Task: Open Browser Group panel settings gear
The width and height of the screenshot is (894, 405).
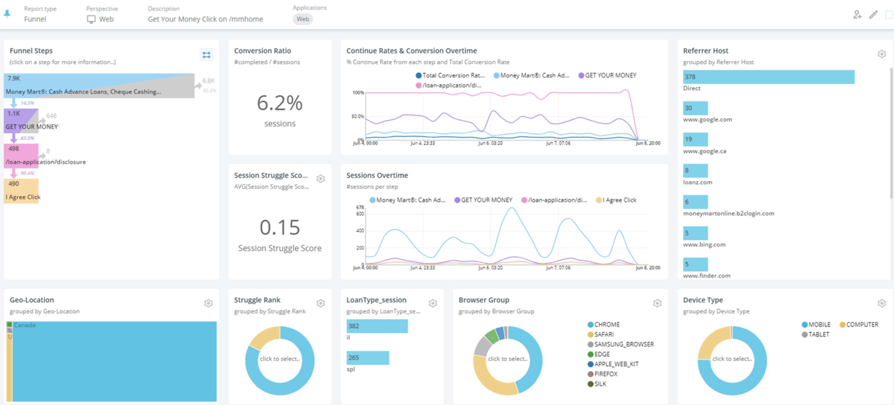Action: 657,303
